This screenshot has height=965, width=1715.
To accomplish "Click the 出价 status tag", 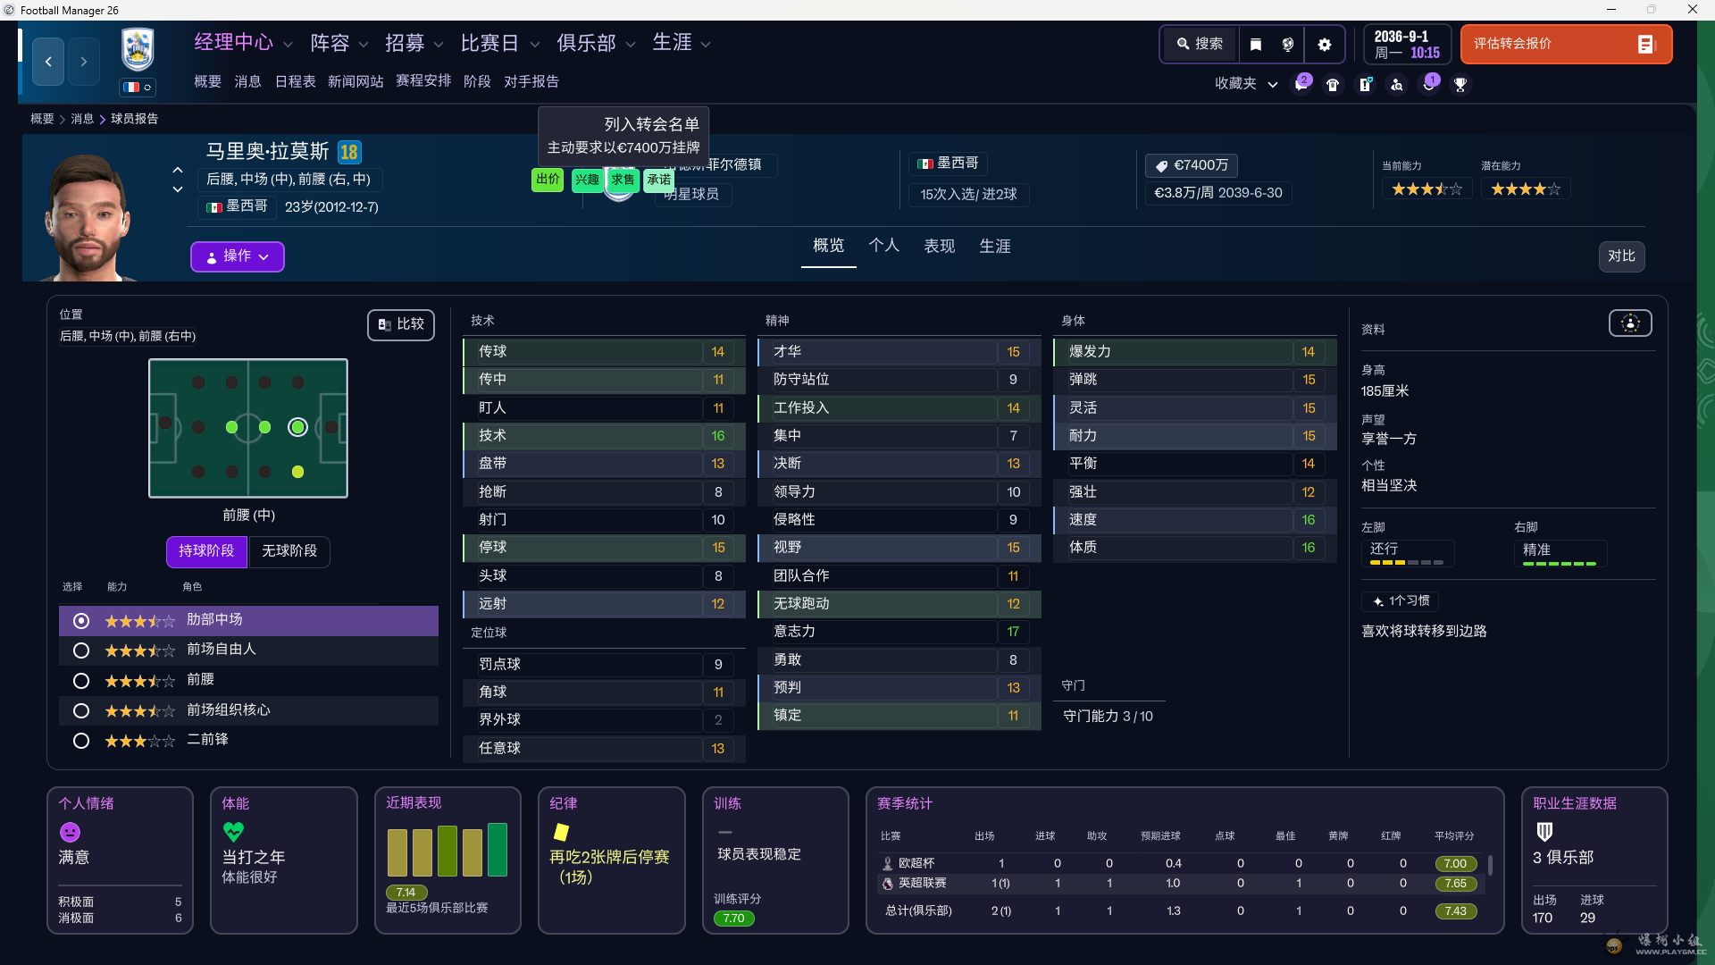I will pyautogui.click(x=548, y=180).
